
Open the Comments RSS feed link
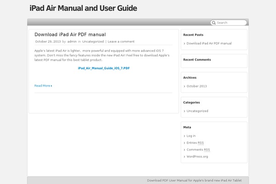click(x=198, y=149)
